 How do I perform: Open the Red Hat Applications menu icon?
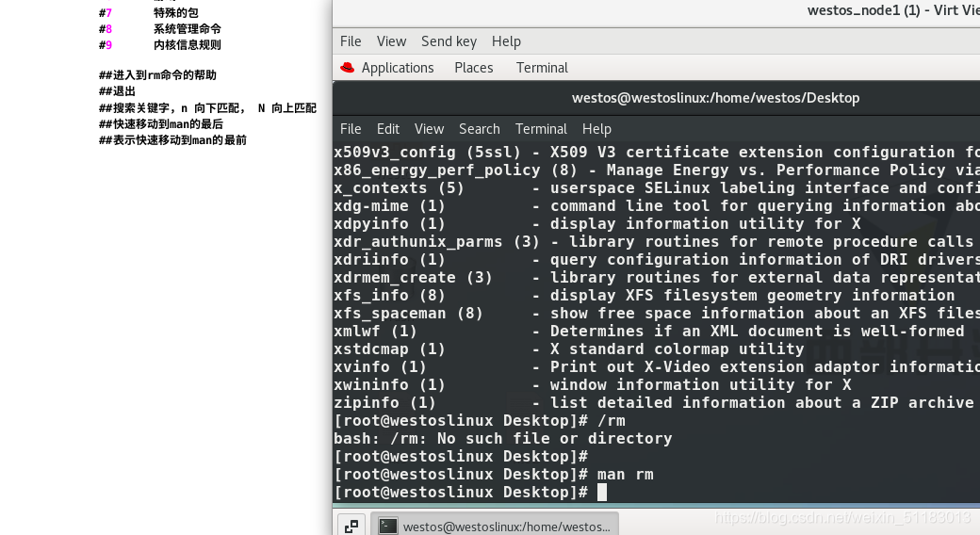347,68
